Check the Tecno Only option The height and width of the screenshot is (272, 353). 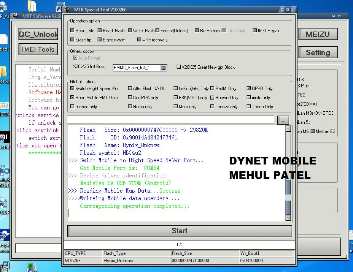pos(248,106)
